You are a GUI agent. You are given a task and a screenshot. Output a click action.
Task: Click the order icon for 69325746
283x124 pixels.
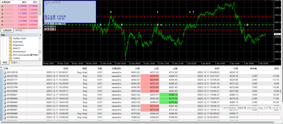(4, 76)
